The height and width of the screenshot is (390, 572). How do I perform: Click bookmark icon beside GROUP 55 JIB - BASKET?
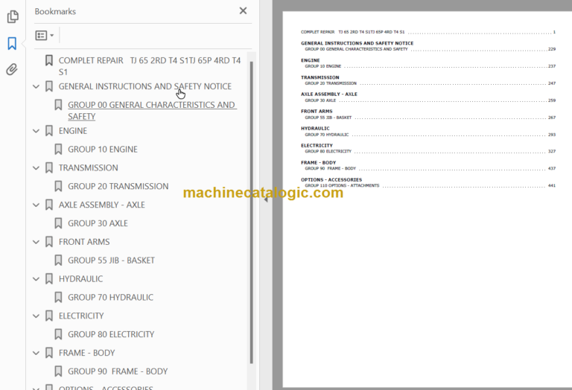pos(58,260)
